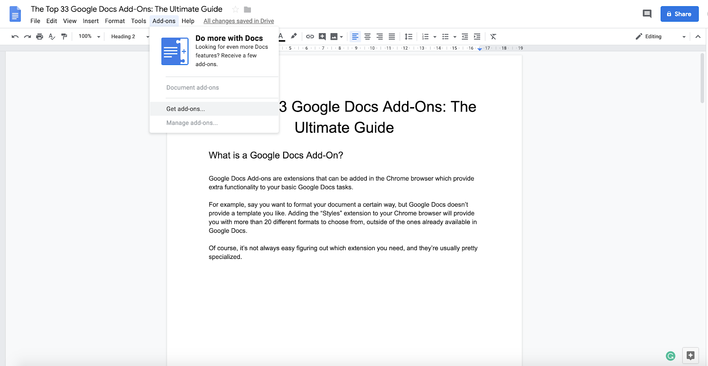This screenshot has height=366, width=708.
Task: Click the insert link icon
Action: pos(310,37)
